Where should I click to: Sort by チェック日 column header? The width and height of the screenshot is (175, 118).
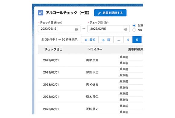(x=54, y=49)
